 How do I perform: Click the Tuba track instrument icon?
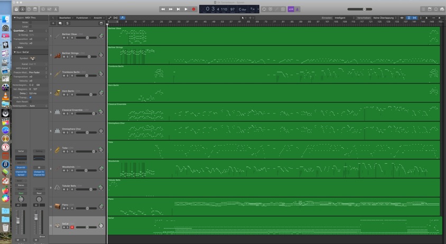pyautogui.click(x=57, y=150)
